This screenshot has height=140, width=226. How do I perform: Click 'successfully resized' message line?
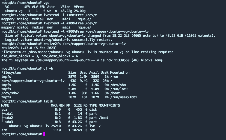(x=58, y=40)
